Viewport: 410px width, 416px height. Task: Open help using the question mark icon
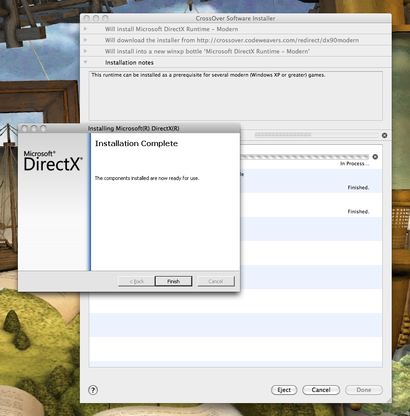click(x=93, y=390)
